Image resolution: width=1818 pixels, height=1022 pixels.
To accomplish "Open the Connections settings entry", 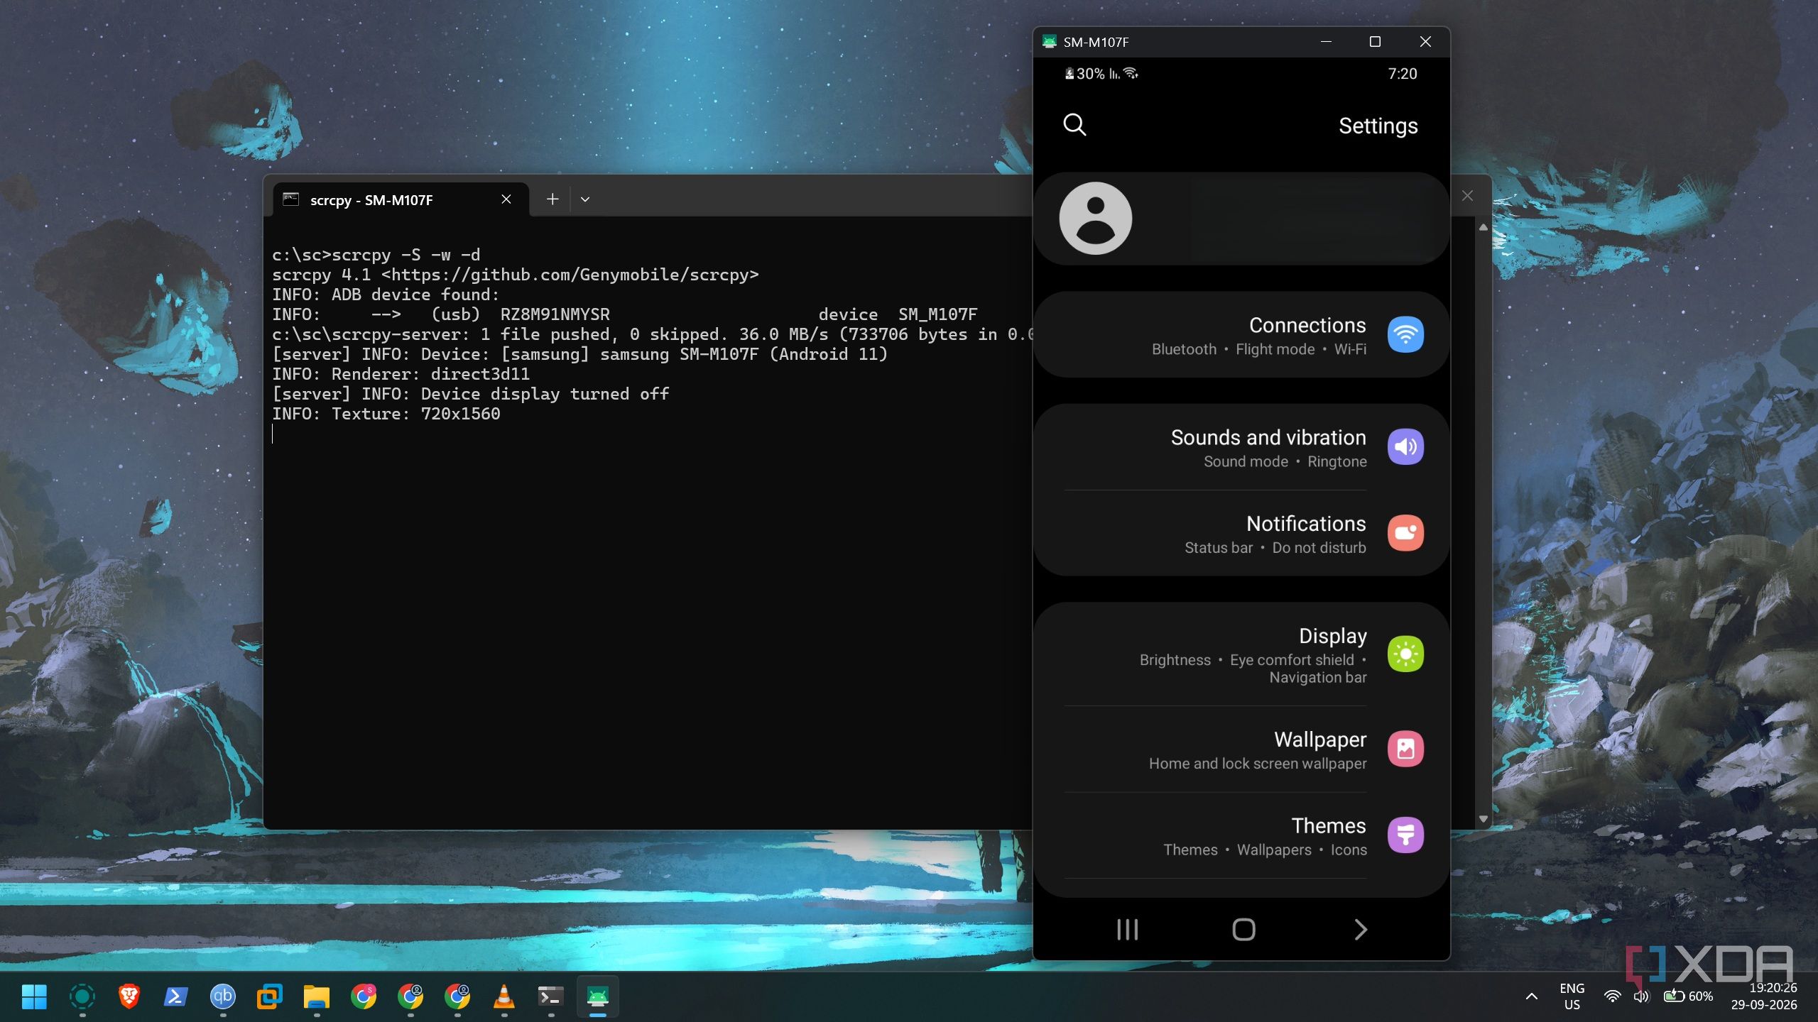I will click(1241, 334).
